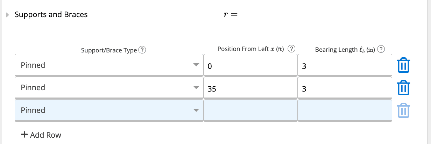This screenshot has width=431, height=144.
Task: Edit position field containing 0
Action: tap(250, 65)
